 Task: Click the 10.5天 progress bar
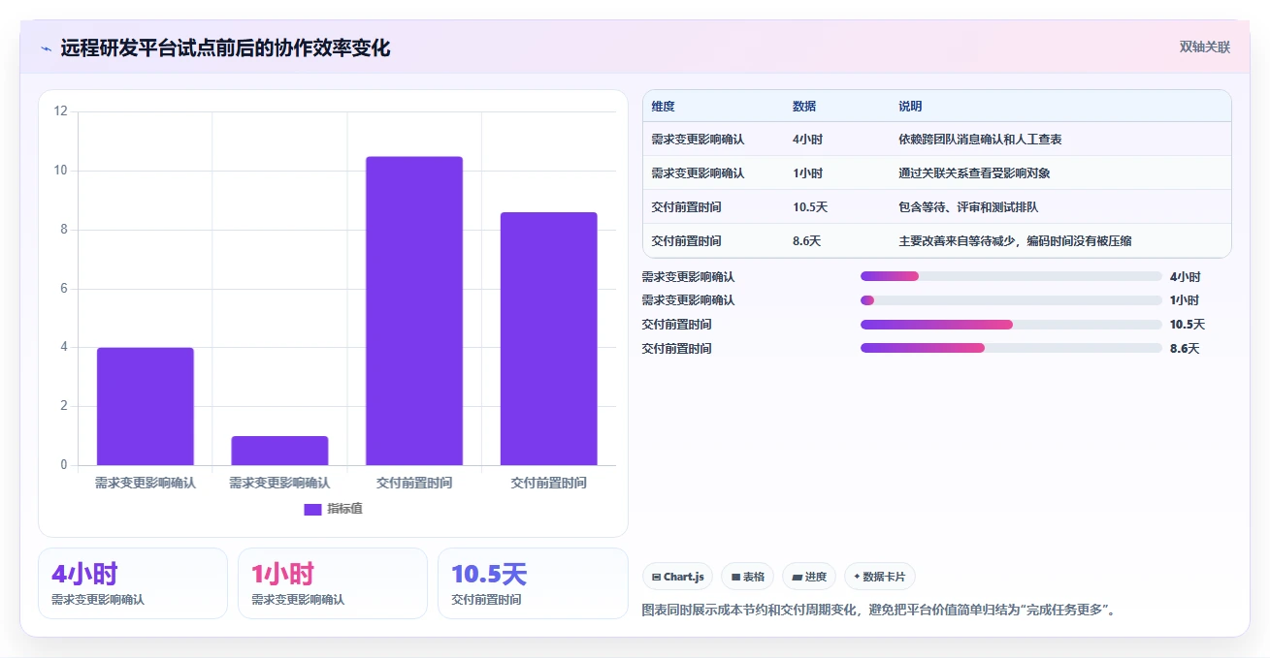[1011, 325]
